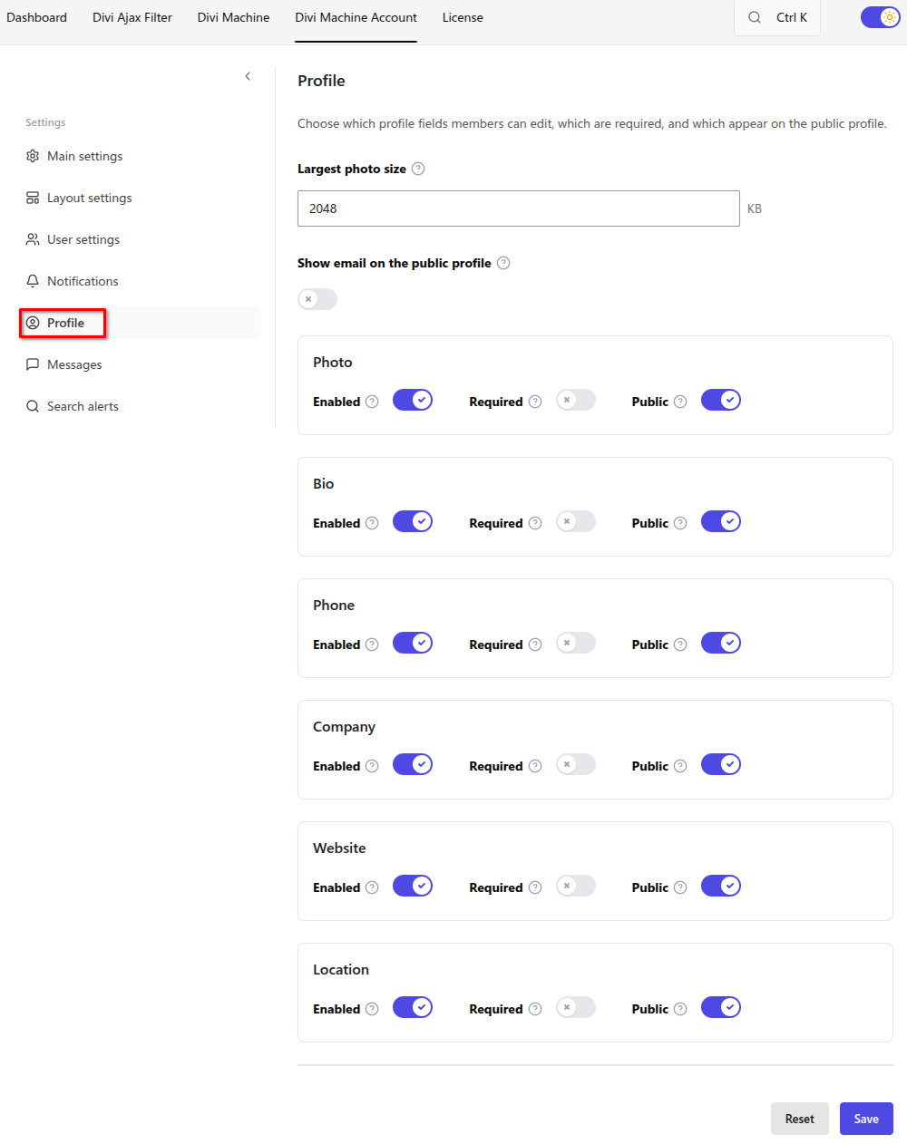Click the Largest photo size help icon
907x1144 pixels.
(x=418, y=169)
